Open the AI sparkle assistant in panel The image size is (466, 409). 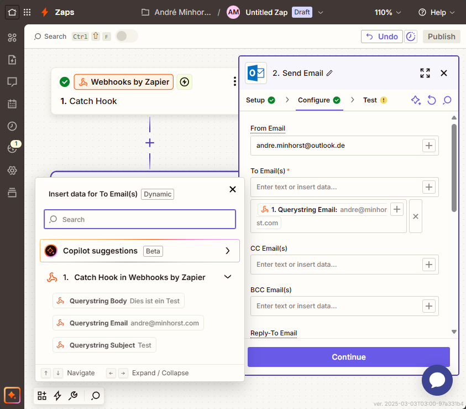[x=416, y=100]
